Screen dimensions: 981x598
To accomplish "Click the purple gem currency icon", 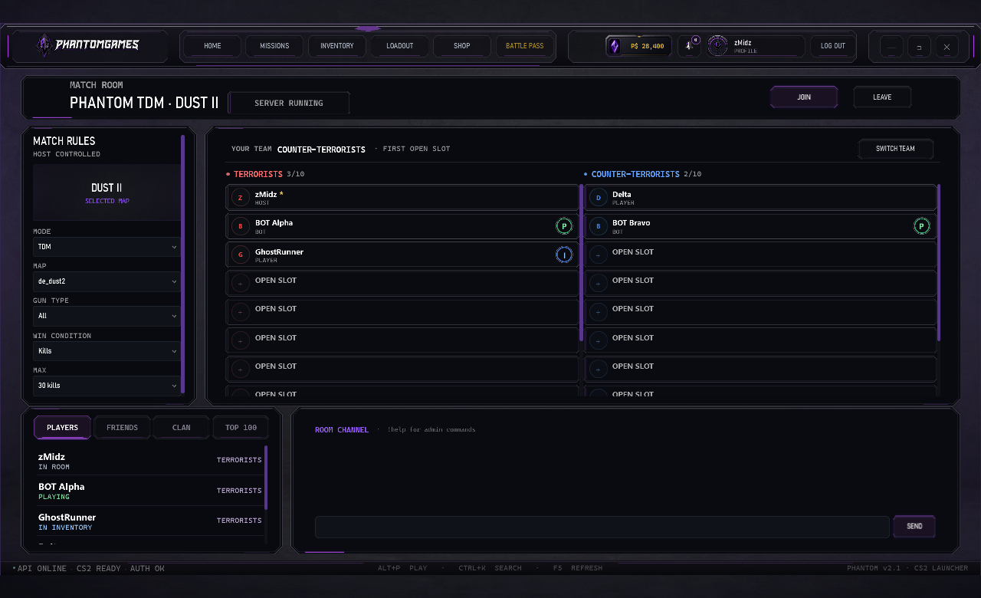I will point(615,46).
